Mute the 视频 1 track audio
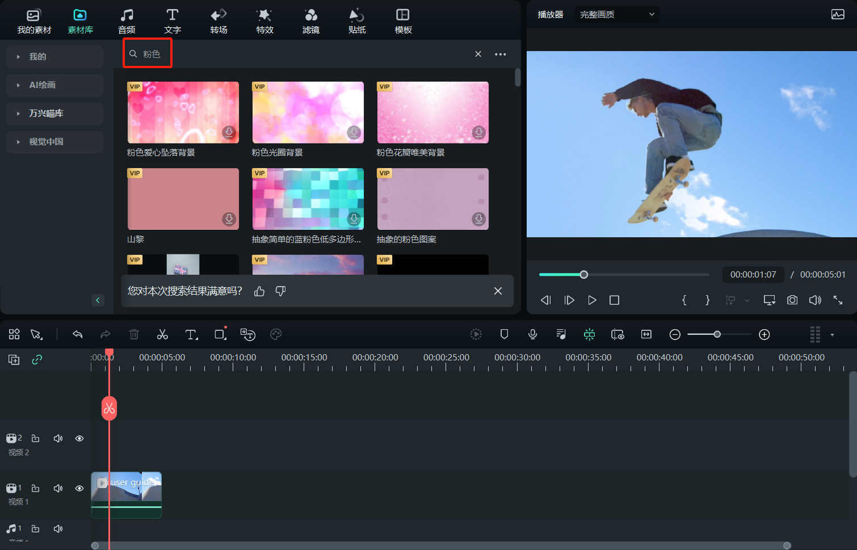This screenshot has width=857, height=550. (58, 488)
